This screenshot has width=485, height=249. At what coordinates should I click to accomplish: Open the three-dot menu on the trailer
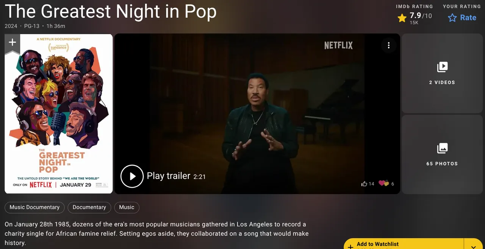388,45
